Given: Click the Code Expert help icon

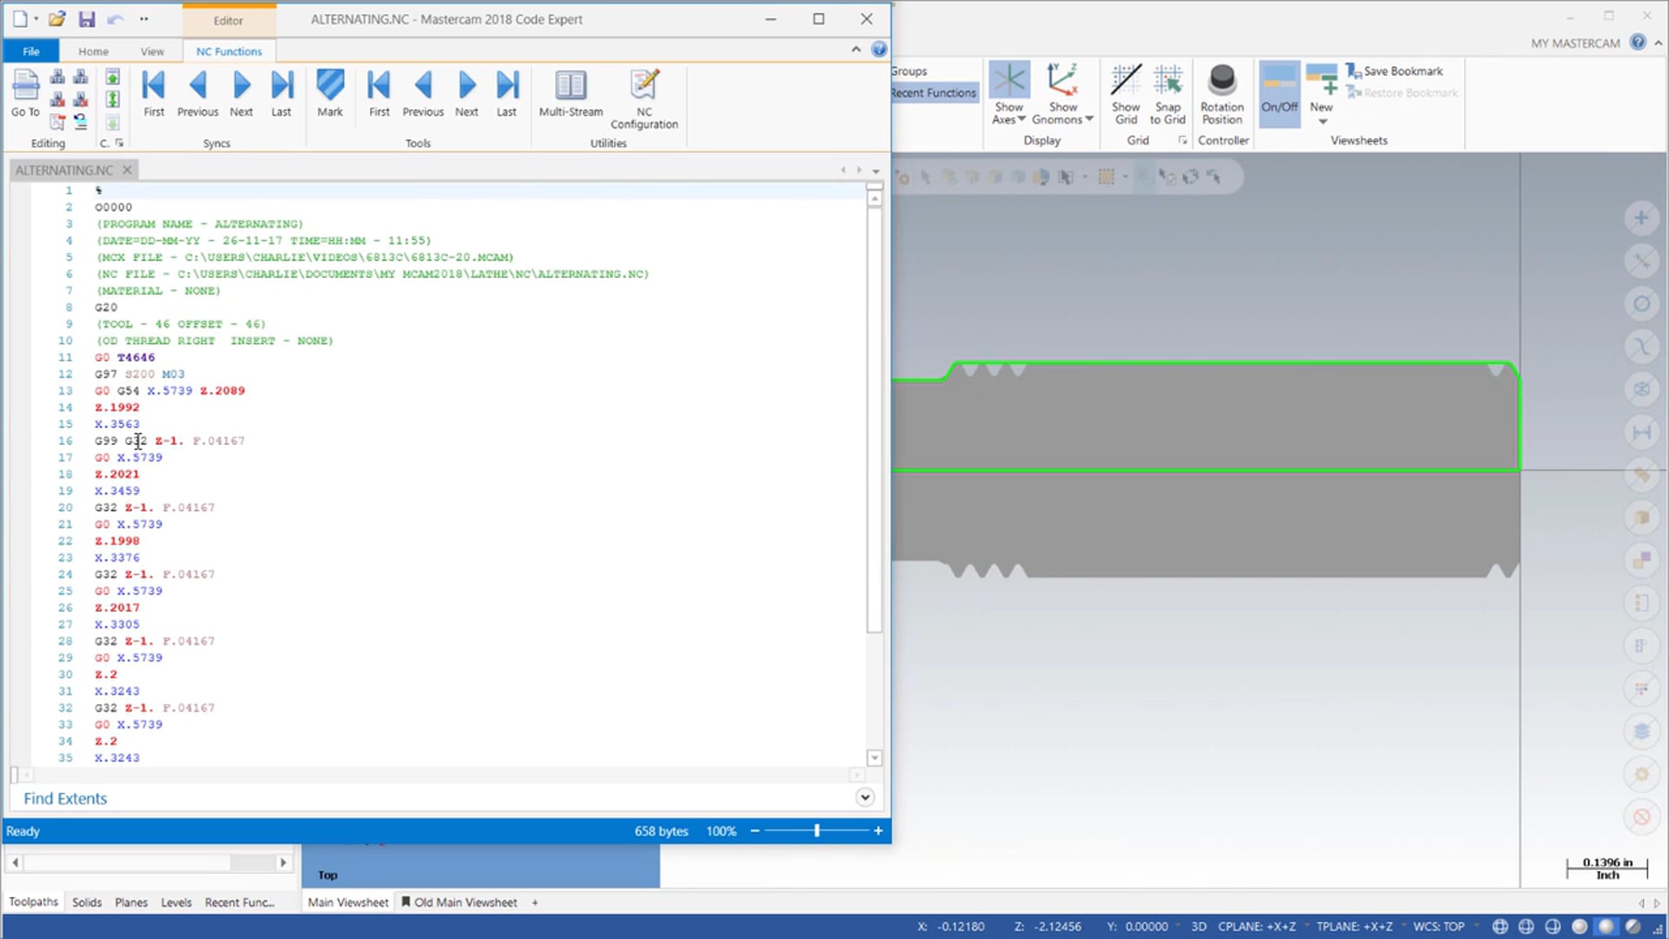Looking at the screenshot, I should click(x=879, y=50).
